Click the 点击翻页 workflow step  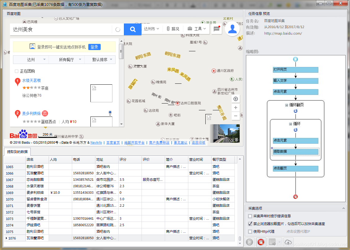[295, 168]
